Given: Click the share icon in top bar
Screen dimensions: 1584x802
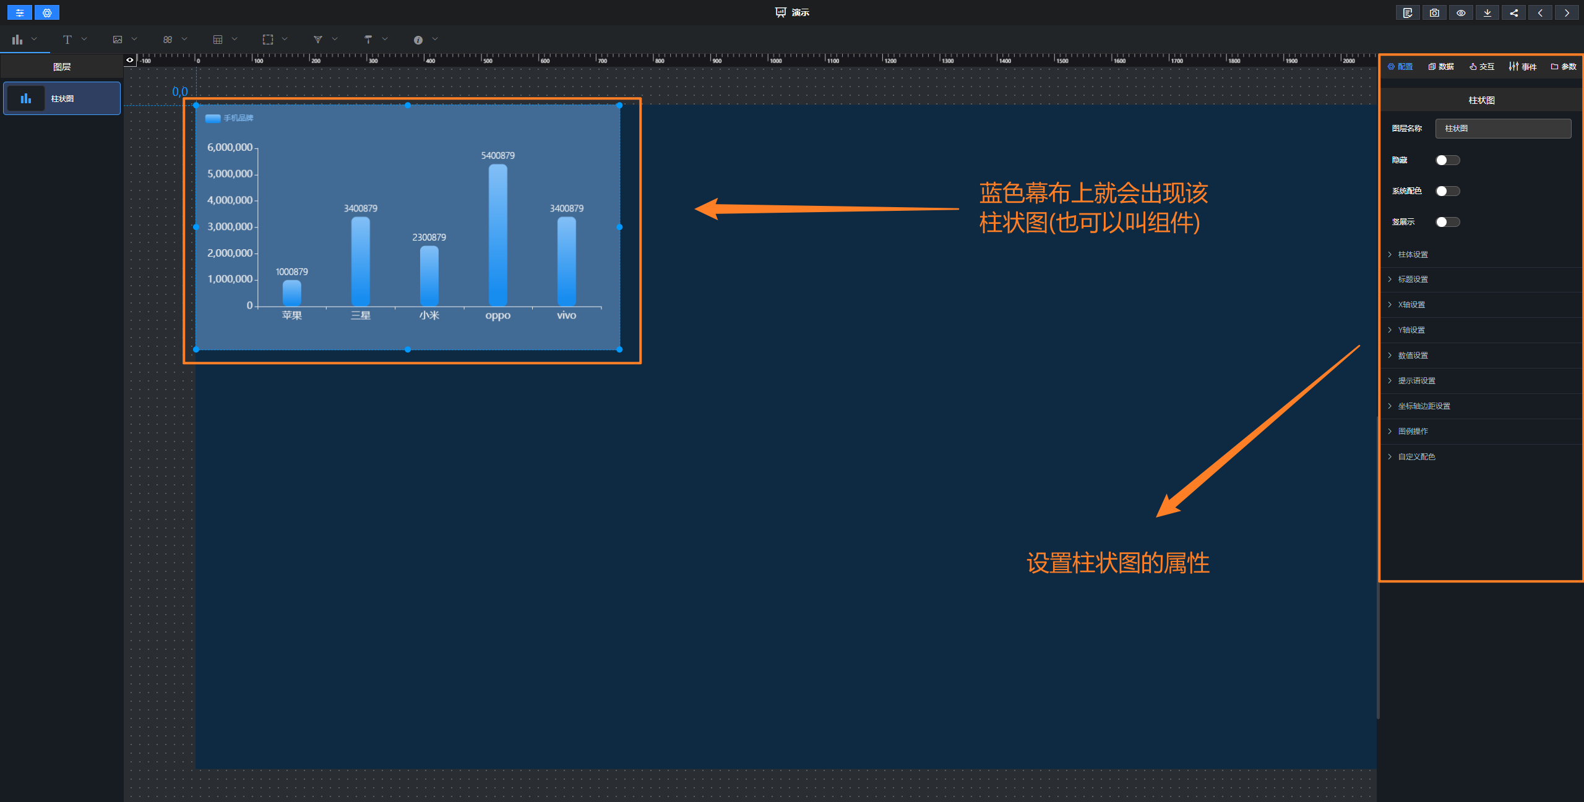Looking at the screenshot, I should coord(1513,12).
